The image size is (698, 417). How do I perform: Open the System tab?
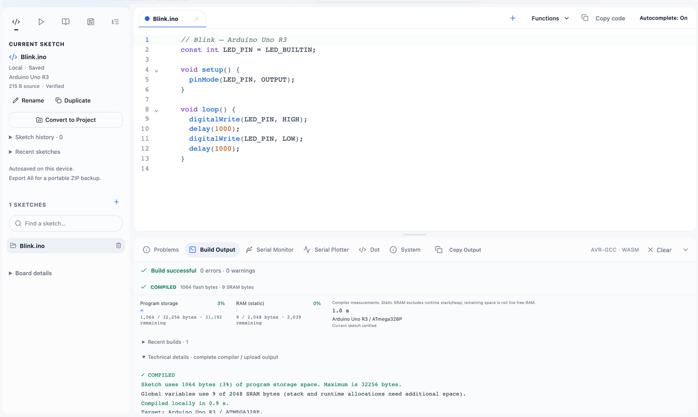[x=405, y=250]
